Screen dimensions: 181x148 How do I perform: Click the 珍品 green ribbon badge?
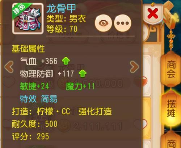click(20, 10)
